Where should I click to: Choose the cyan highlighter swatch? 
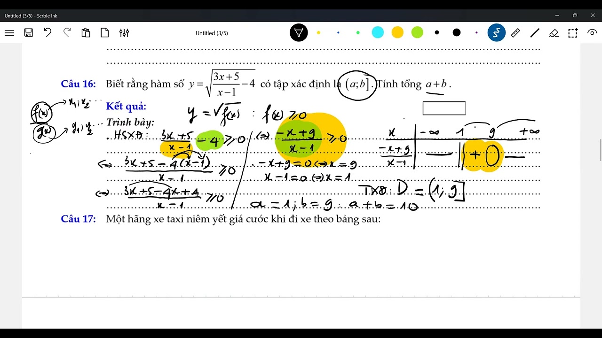[378, 33]
